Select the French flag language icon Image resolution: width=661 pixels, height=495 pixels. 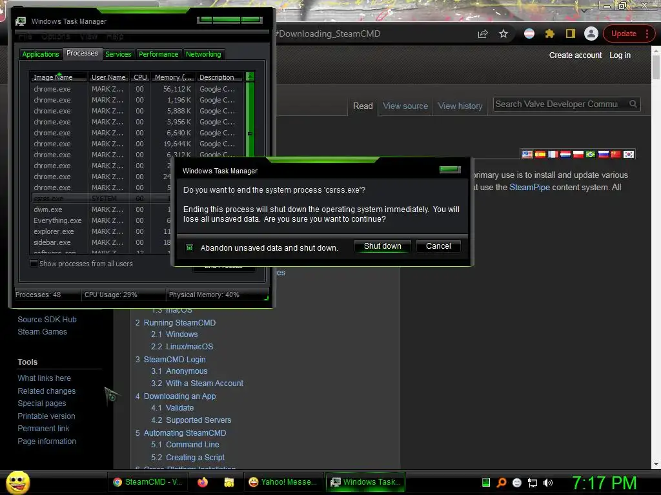click(x=553, y=154)
